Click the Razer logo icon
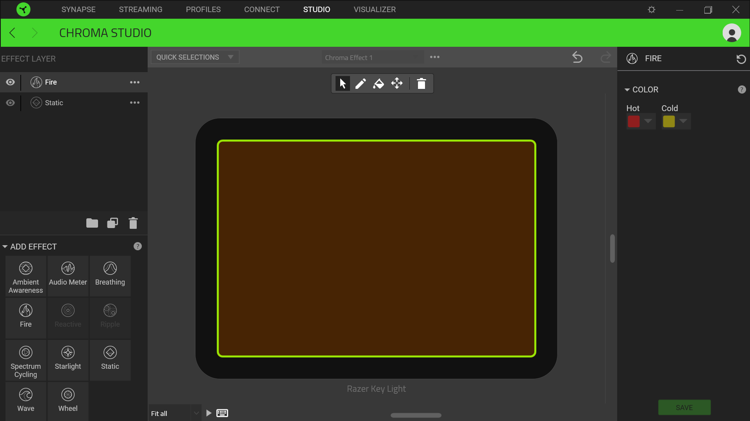The width and height of the screenshot is (750, 421). pos(23,9)
